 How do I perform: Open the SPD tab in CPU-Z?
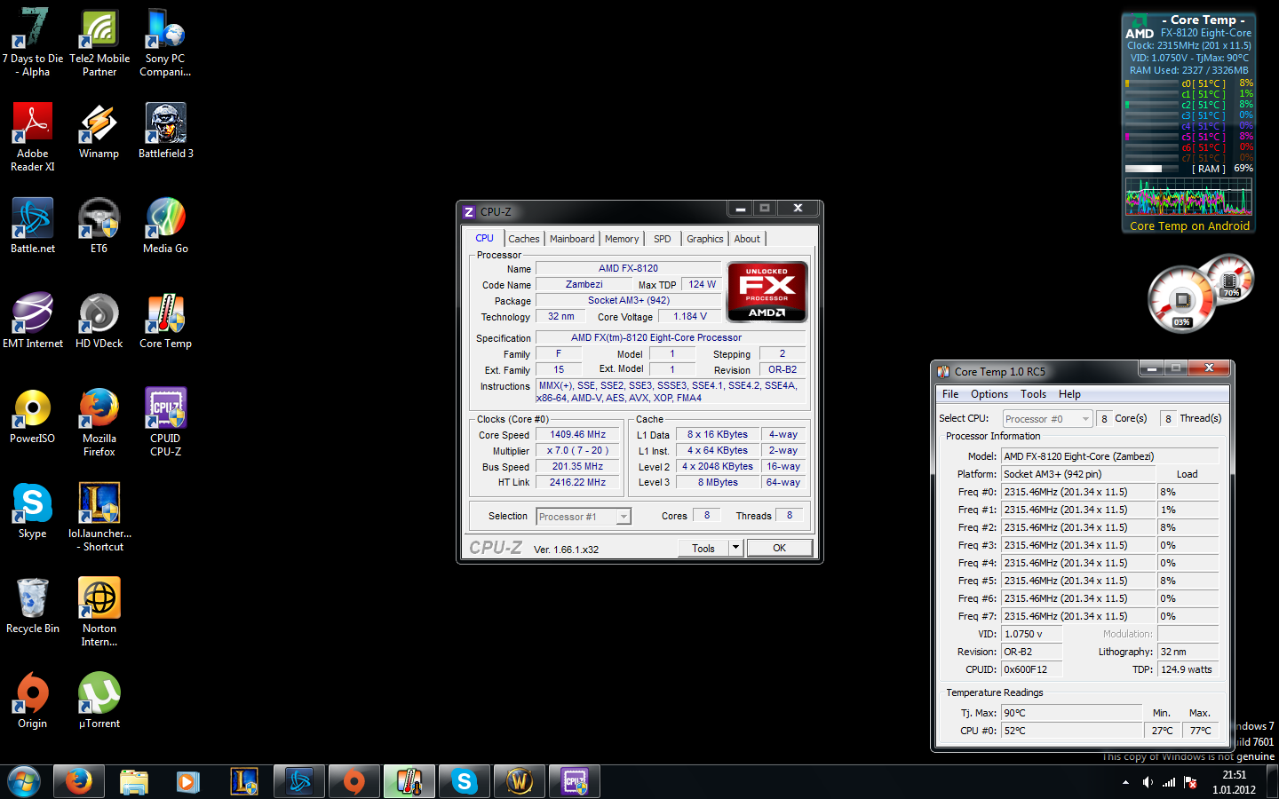click(663, 239)
